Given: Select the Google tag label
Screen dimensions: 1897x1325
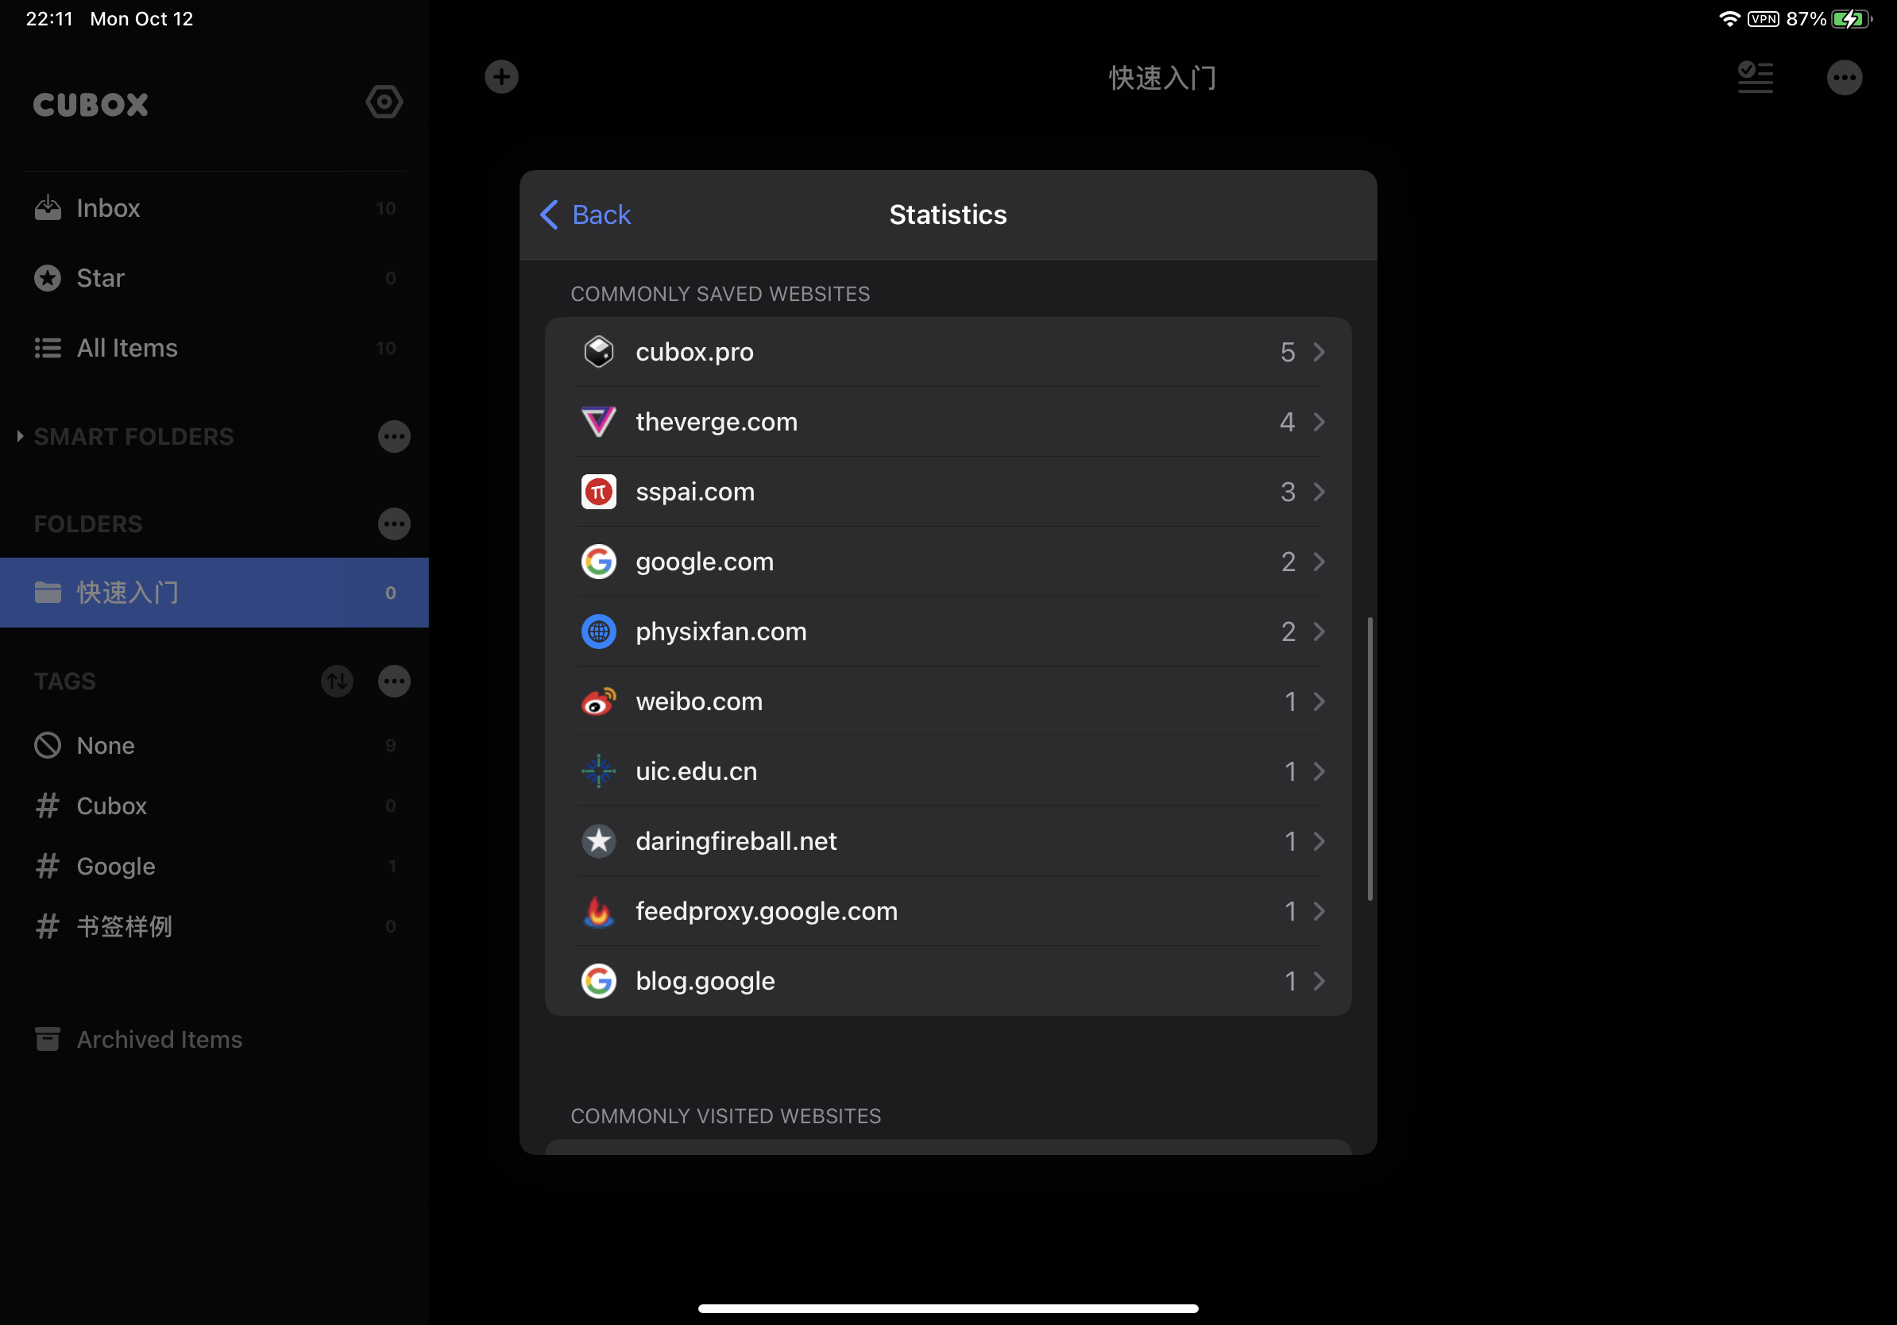Looking at the screenshot, I should tap(116, 866).
